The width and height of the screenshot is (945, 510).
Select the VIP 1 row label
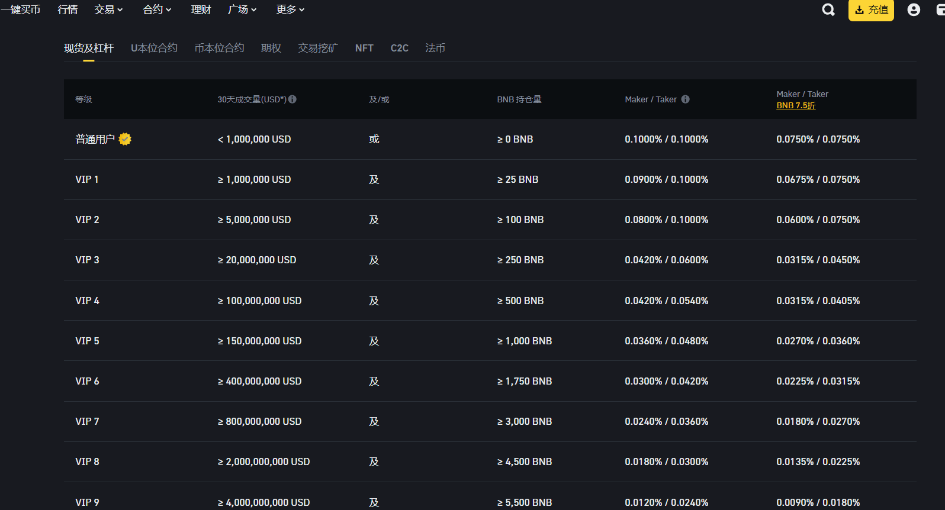pos(87,179)
